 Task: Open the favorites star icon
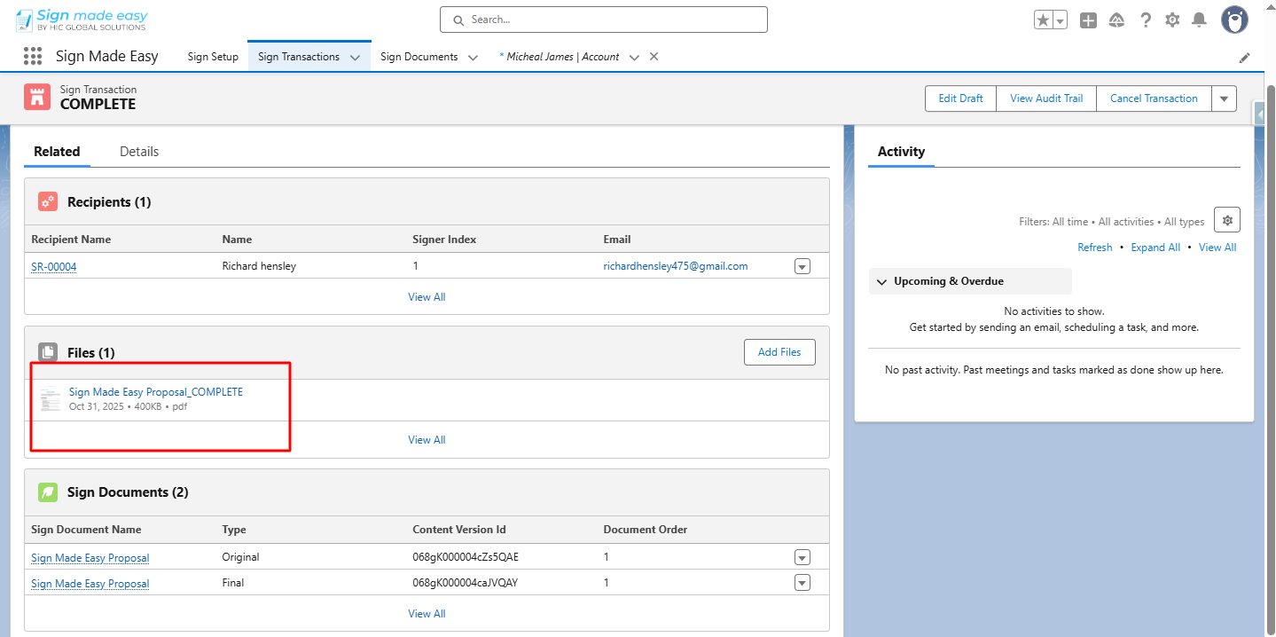coord(1044,18)
